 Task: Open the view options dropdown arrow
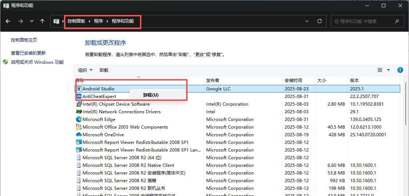(x=388, y=70)
